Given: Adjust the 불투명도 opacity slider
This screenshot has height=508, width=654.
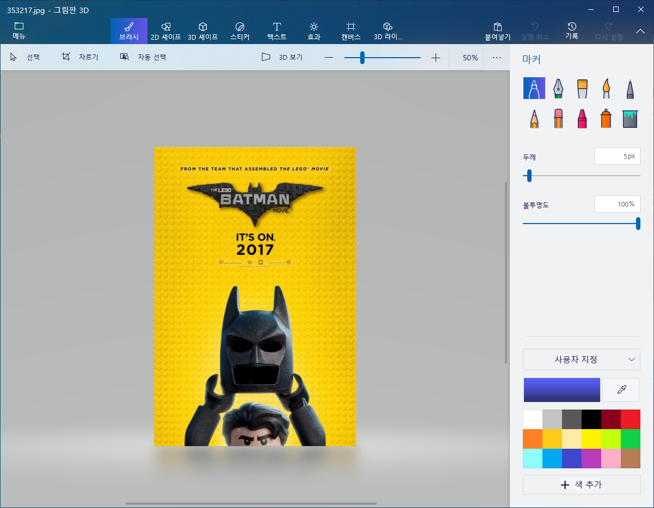Looking at the screenshot, I should click(581, 223).
